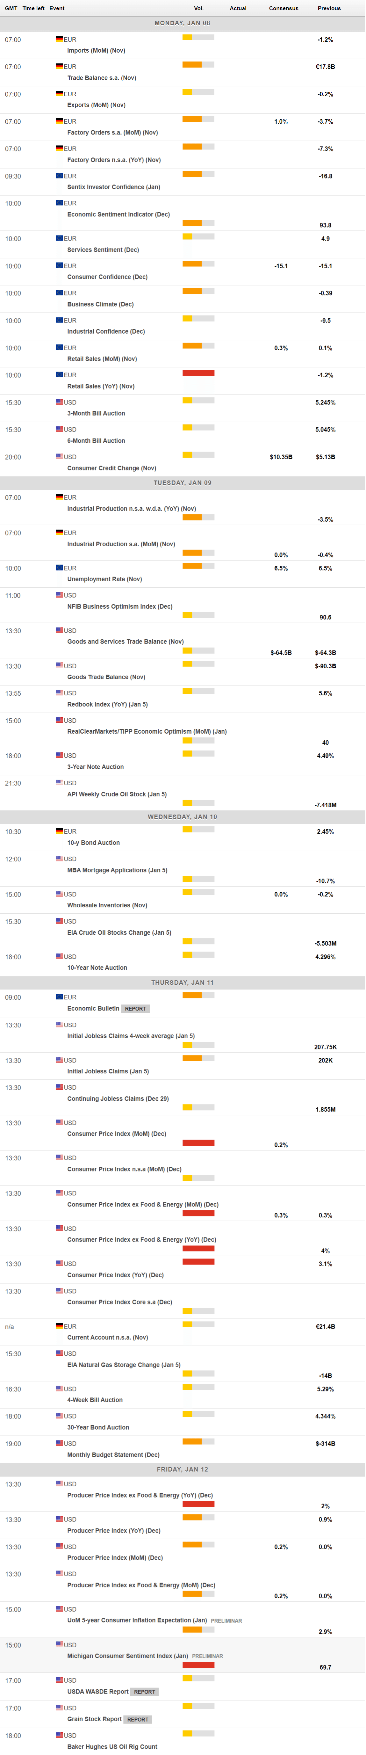This screenshot has width=366, height=1755.
Task: Click the REPORT badge beside Grain Stock Report
Action: point(138,1719)
